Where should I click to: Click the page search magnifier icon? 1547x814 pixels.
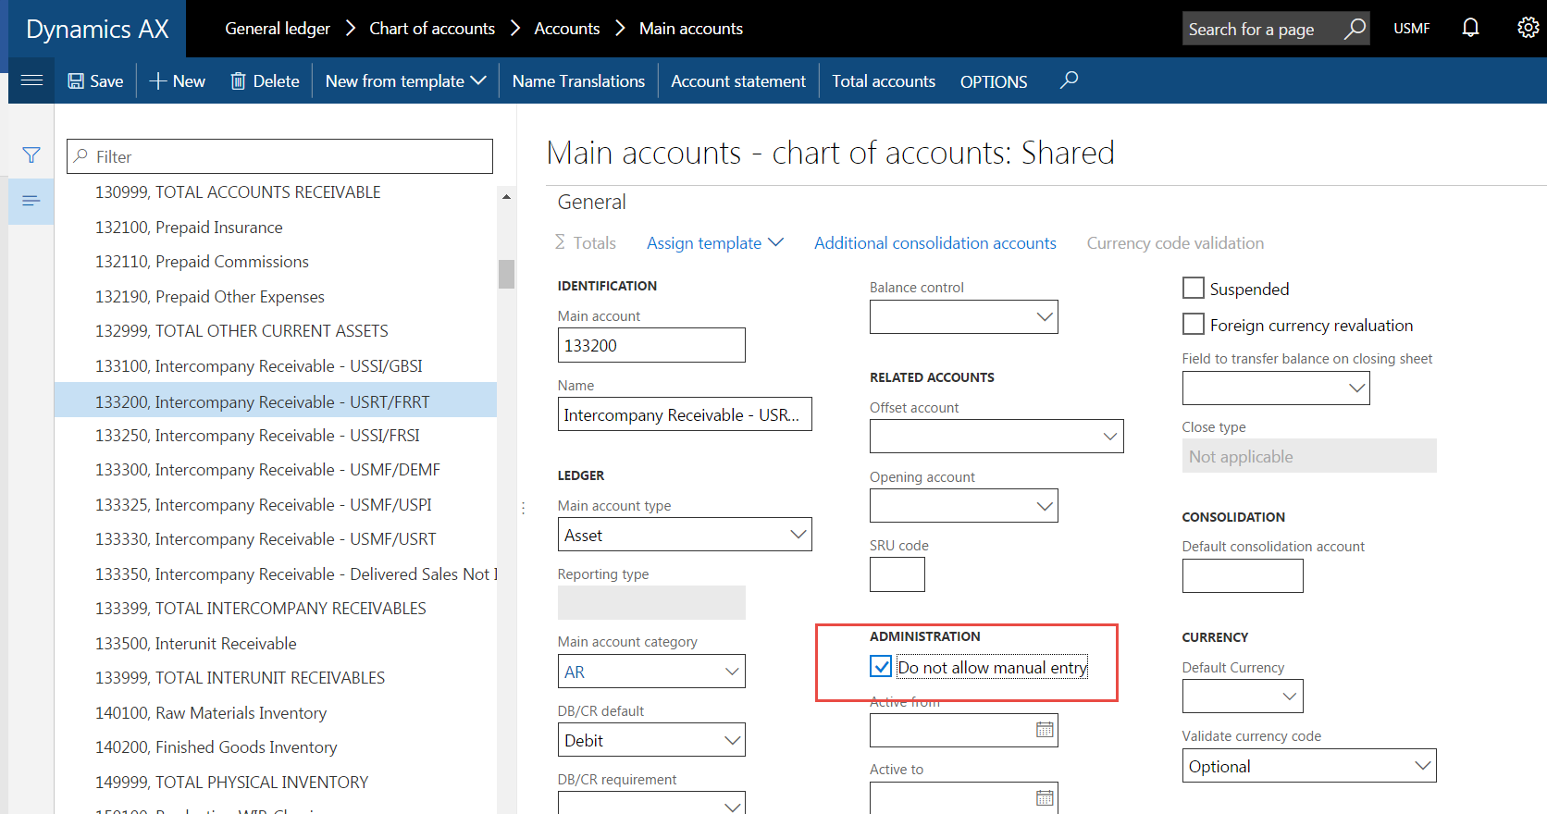pyautogui.click(x=1355, y=29)
